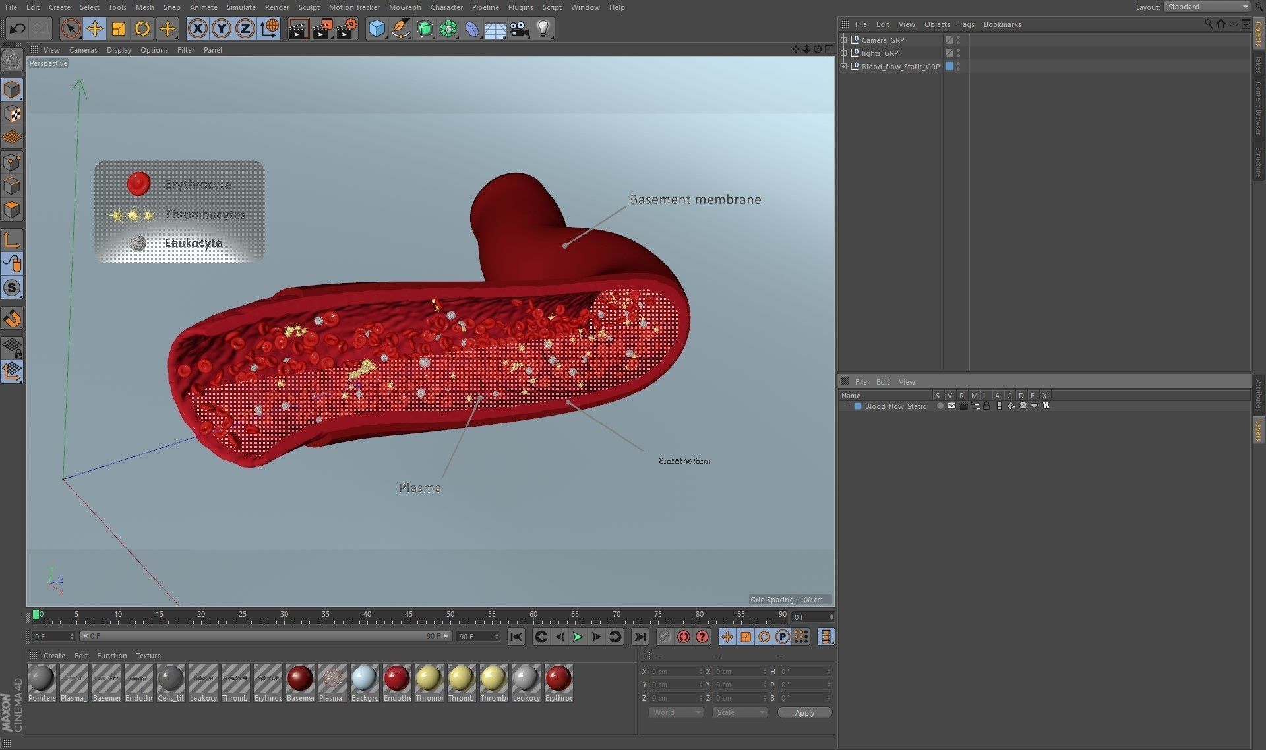This screenshot has height=750, width=1266.
Task: Open the MoGraph menu
Action: [405, 7]
